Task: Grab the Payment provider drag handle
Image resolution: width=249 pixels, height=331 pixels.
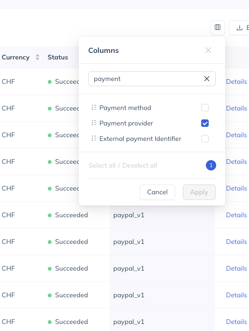Action: pos(94,123)
